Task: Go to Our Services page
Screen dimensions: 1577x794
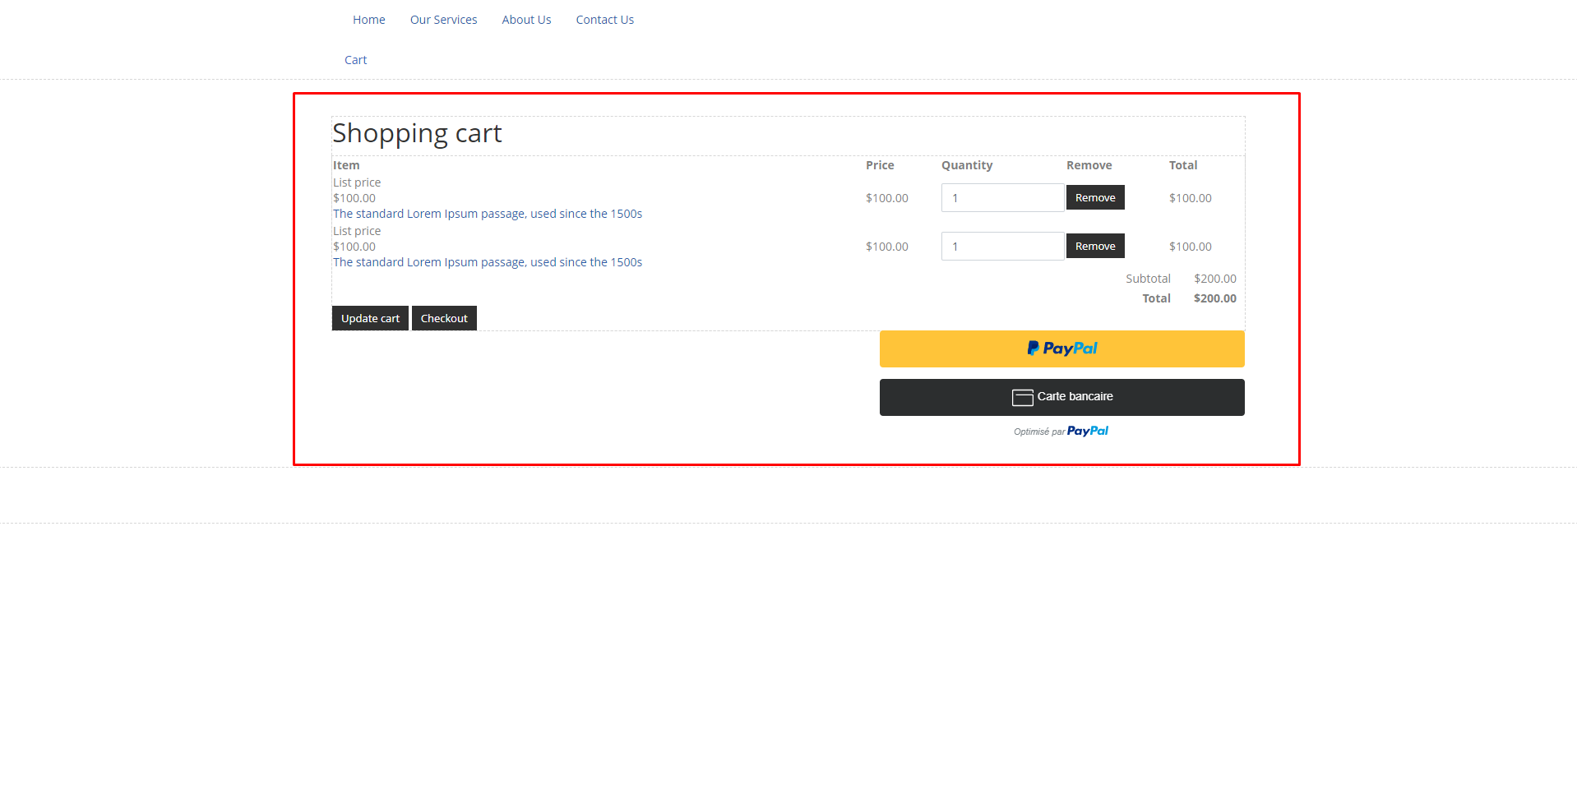Action: pos(443,20)
